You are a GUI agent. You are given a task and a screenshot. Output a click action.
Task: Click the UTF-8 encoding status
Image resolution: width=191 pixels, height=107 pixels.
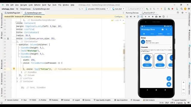(x=172, y=103)
